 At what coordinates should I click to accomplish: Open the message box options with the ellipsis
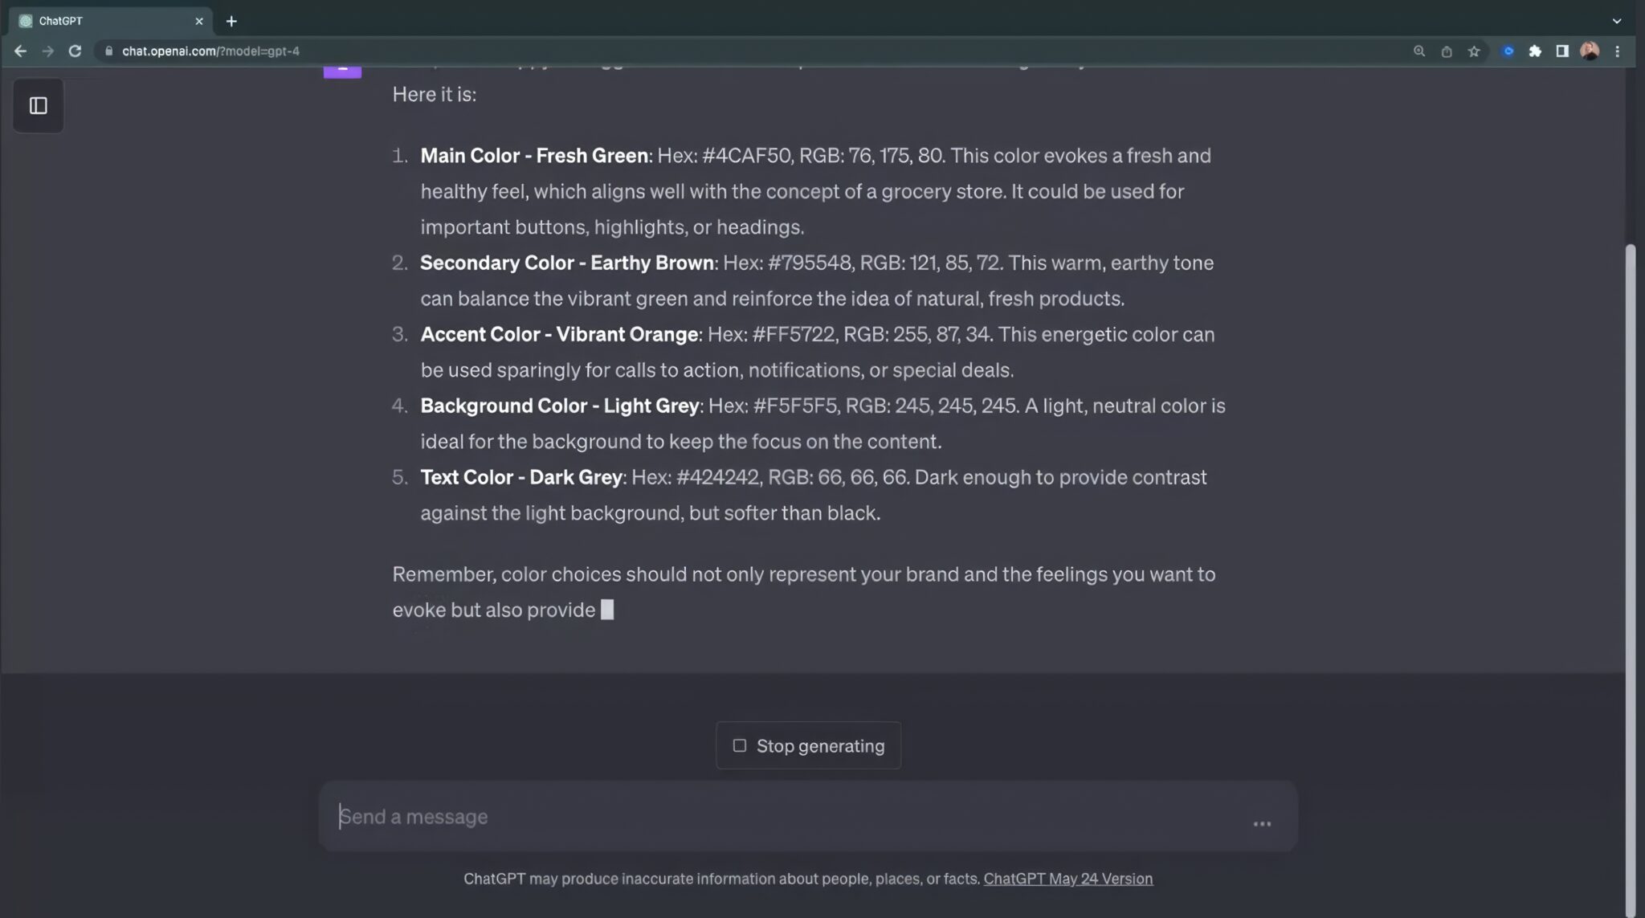click(1261, 823)
